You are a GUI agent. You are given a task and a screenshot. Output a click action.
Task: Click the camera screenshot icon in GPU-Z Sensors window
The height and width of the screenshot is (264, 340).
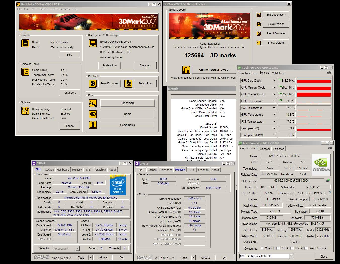(x=329, y=73)
